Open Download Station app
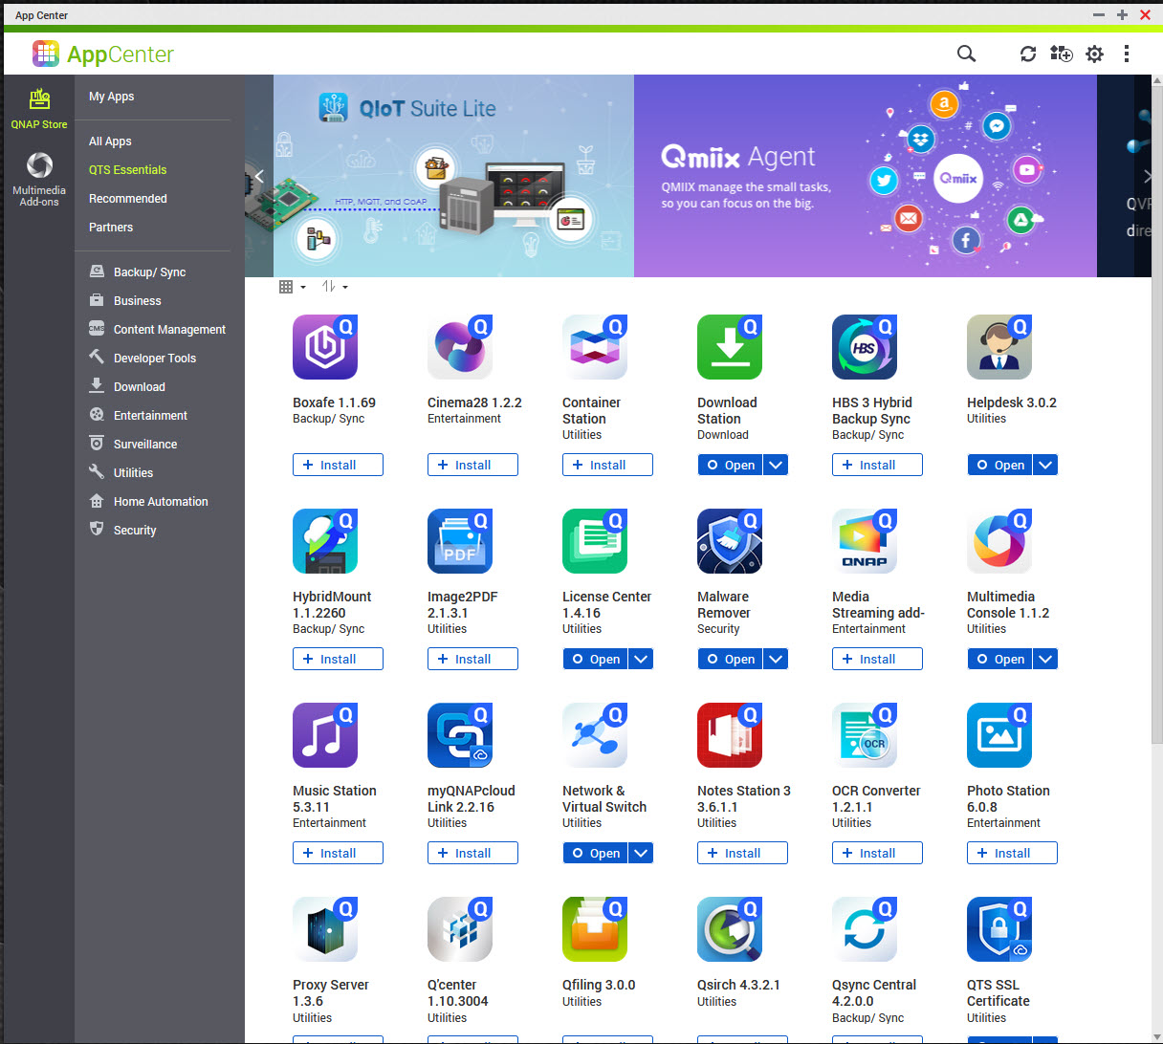 tap(730, 465)
